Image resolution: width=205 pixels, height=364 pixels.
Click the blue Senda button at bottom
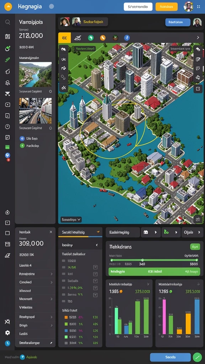pos(170,357)
